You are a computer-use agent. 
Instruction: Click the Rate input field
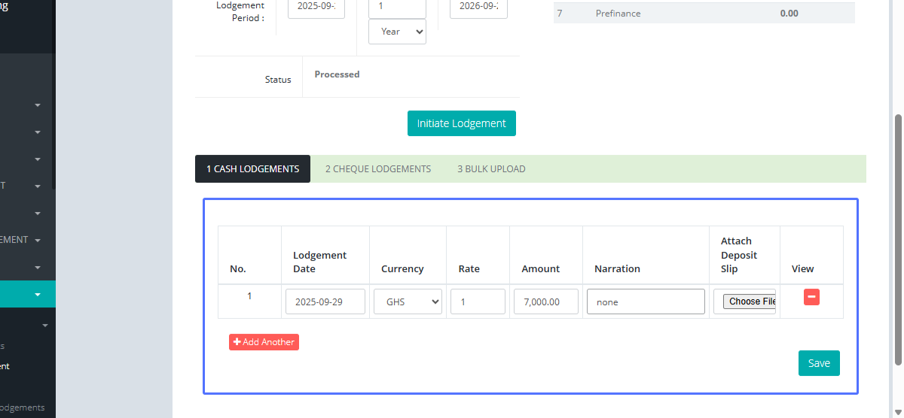(x=478, y=301)
